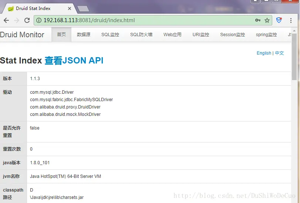Go back using the browser back arrow
Screen dimensions: 300x203
(x=6, y=20)
